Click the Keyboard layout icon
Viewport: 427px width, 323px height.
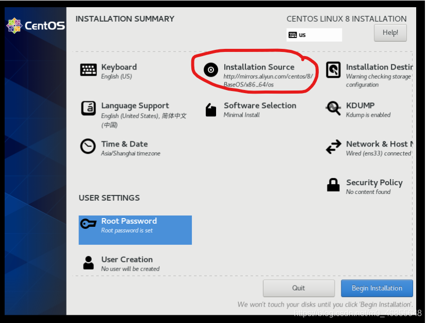pos(88,70)
